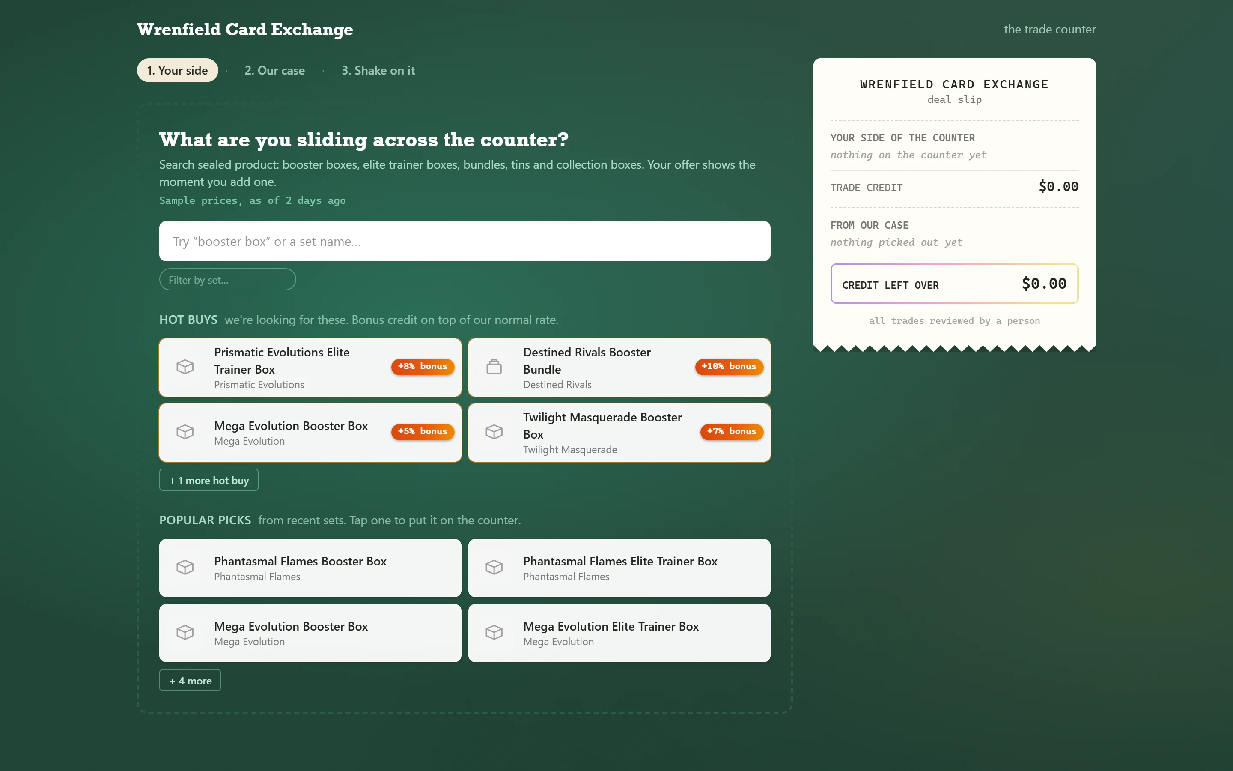Screen dimensions: 1233x771
Task: Click the box icon for Prismatic Evolutions Elite Trainer Box
Action: 185,367
